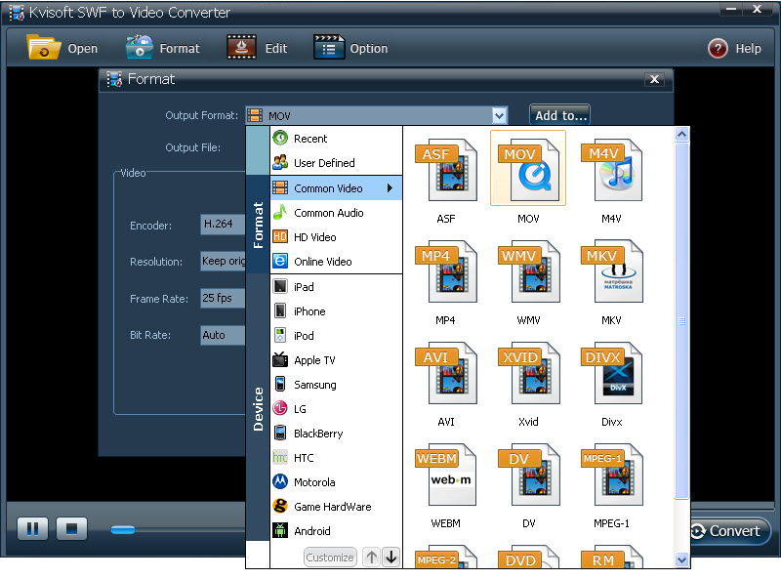Image resolution: width=781 pixels, height=579 pixels.
Task: Move category up with up arrow
Action: (x=372, y=558)
